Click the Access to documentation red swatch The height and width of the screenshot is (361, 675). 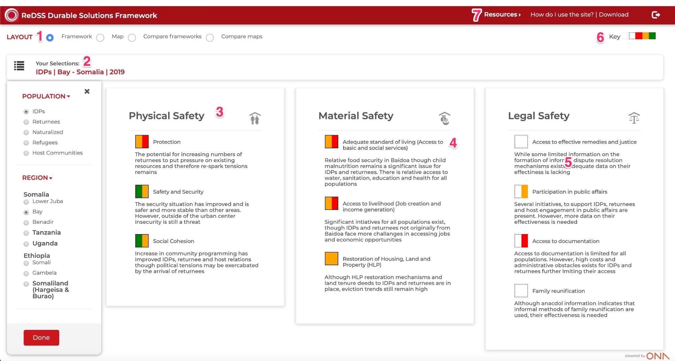point(521,241)
